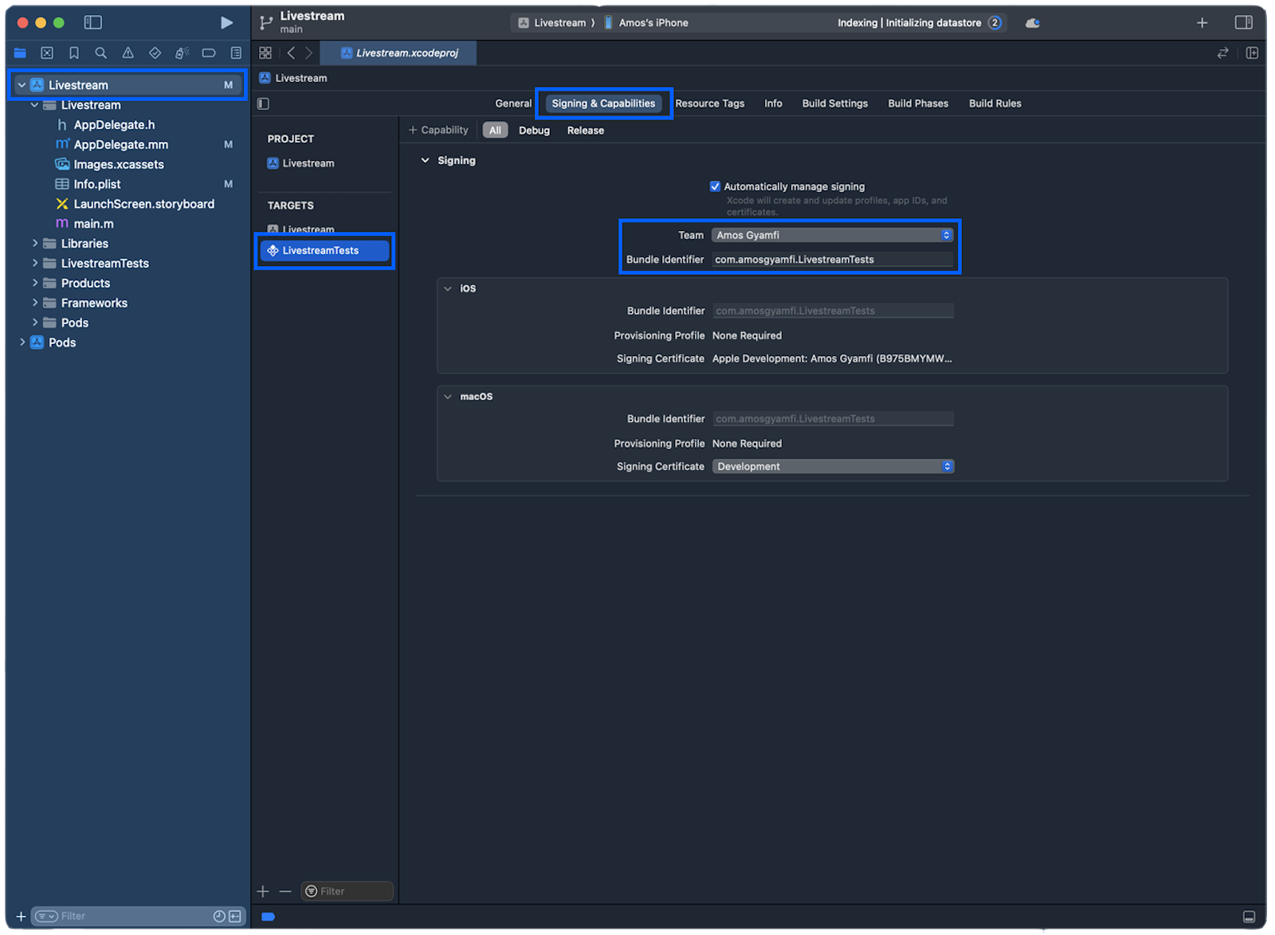Open the Project navigator folder icon
1275x935 pixels.
[20, 53]
